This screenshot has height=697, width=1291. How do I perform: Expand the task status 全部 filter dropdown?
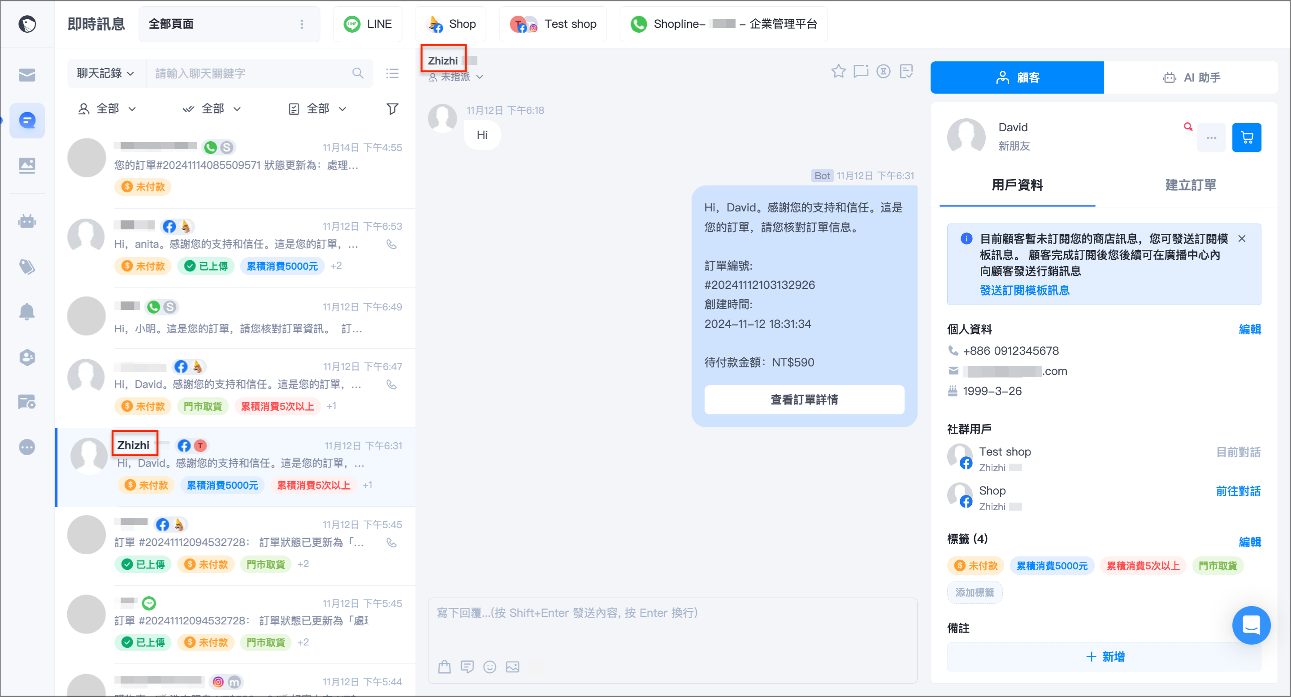point(317,109)
